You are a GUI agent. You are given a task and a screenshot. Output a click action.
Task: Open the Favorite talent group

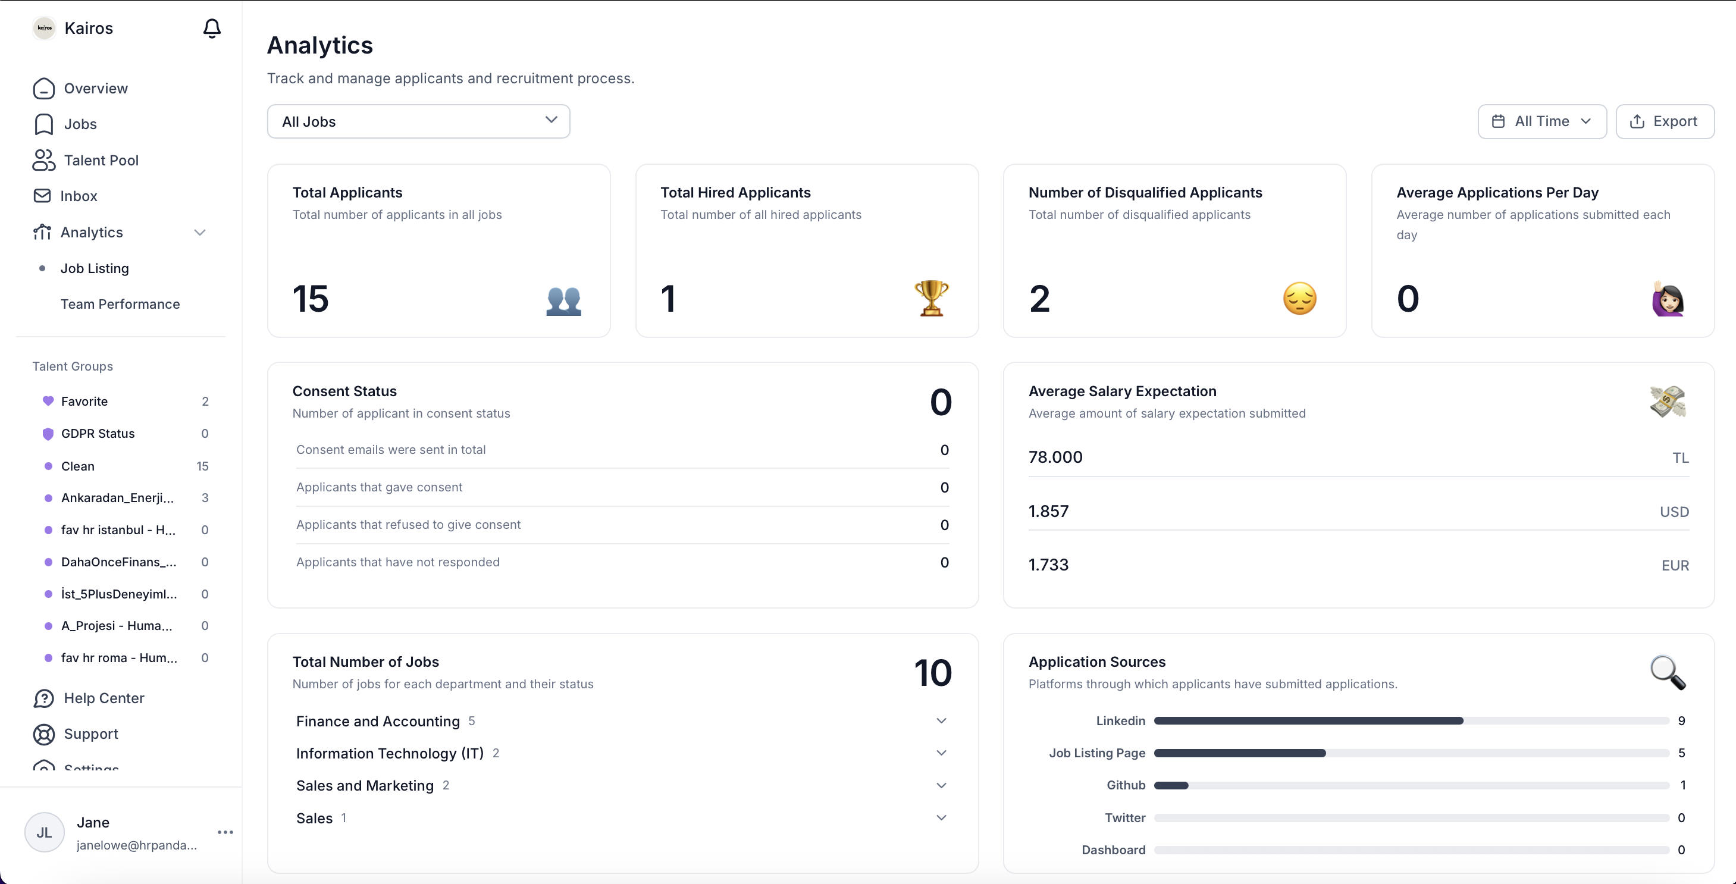[x=84, y=401]
